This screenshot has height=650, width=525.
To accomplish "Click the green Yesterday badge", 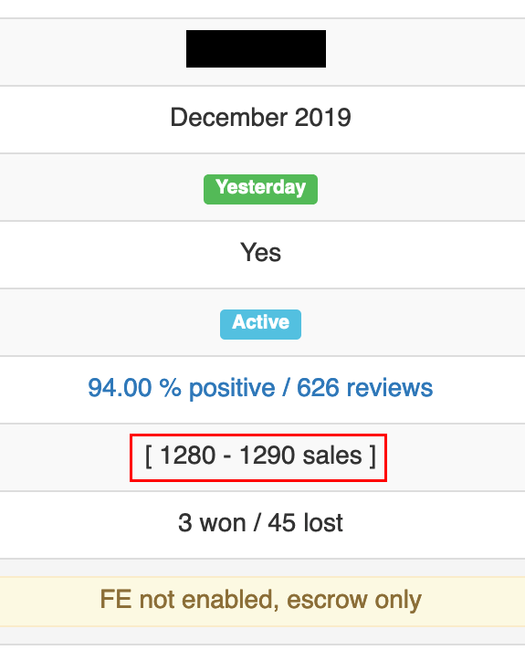I will pos(260,189).
